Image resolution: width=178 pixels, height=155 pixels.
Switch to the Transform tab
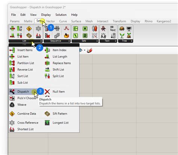click(119, 21)
